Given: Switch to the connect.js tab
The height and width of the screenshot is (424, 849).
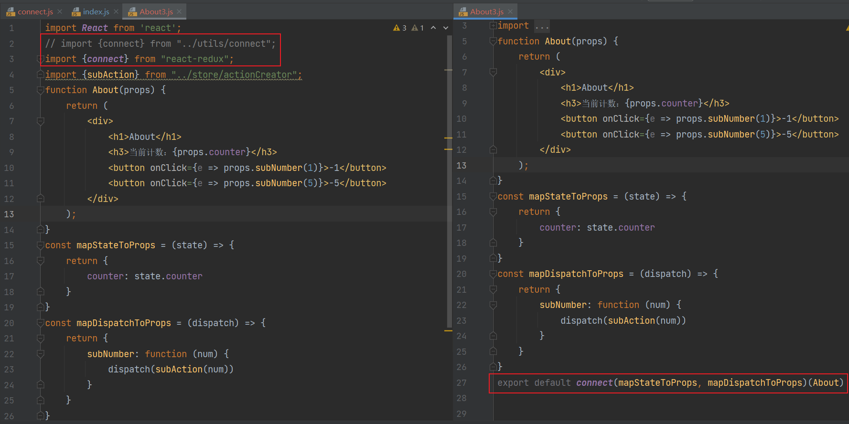Looking at the screenshot, I should [35, 11].
